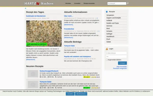Focus the E-Mail Adresse input field
The width and height of the screenshot is (153, 96).
pos(116,53)
